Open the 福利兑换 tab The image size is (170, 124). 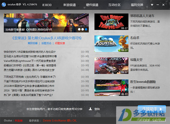pyautogui.click(x=137, y=5)
